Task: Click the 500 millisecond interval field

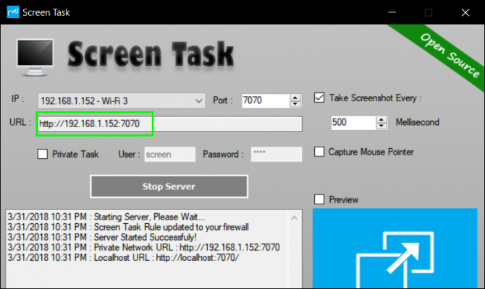Action: click(x=353, y=123)
